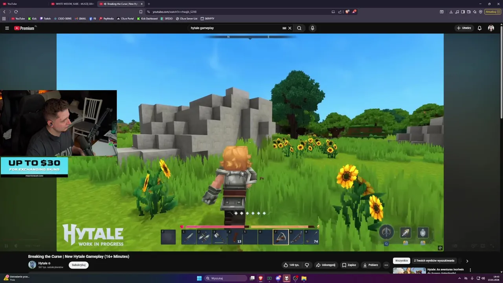
Task: Open the Brave wallet icon
Action: click(469, 12)
